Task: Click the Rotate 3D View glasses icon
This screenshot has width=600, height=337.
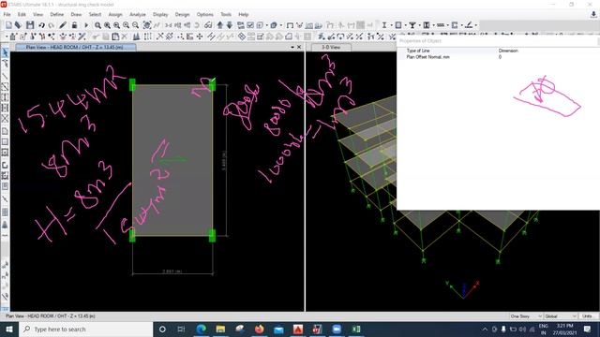Action: click(x=208, y=25)
